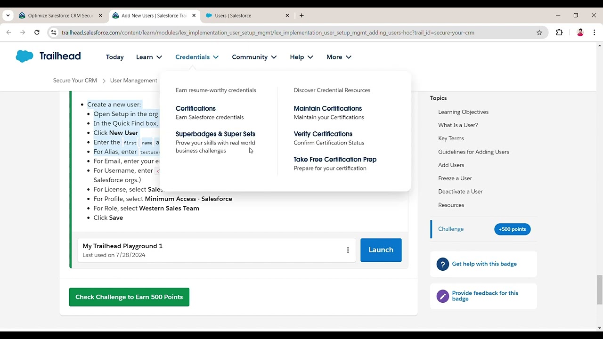The width and height of the screenshot is (603, 339).
Task: Click the browser address bar URL
Action: (268, 32)
